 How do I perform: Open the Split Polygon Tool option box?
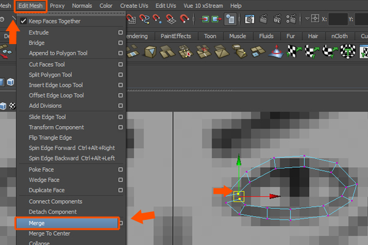[120, 75]
